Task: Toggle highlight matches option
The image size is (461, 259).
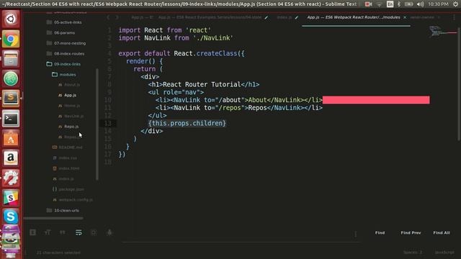Action: click(x=109, y=232)
